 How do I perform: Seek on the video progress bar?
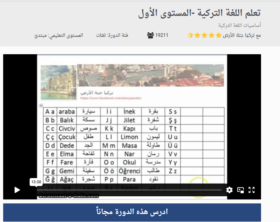pos(126,190)
